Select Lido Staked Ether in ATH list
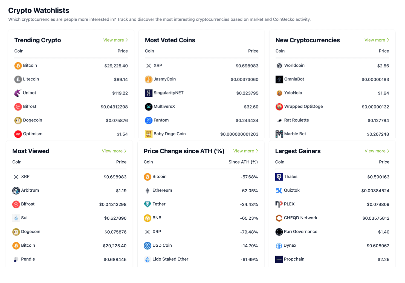Viewport: 405px width, 283px height. (x=170, y=259)
